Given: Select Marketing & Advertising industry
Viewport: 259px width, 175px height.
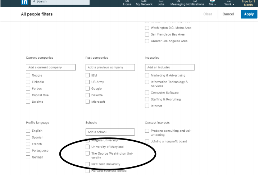Looking at the screenshot, I should coord(147,75).
